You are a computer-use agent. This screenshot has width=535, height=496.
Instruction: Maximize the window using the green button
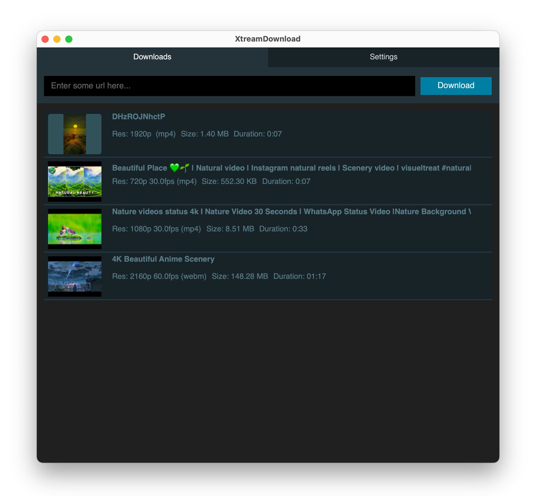click(x=69, y=39)
